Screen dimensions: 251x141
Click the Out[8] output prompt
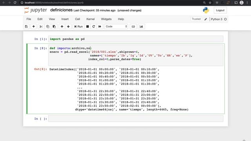tap(40, 69)
